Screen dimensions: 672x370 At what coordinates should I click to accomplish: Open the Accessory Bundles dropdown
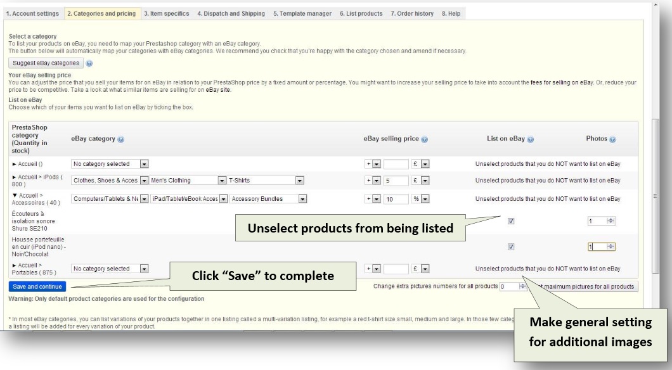pyautogui.click(x=268, y=199)
